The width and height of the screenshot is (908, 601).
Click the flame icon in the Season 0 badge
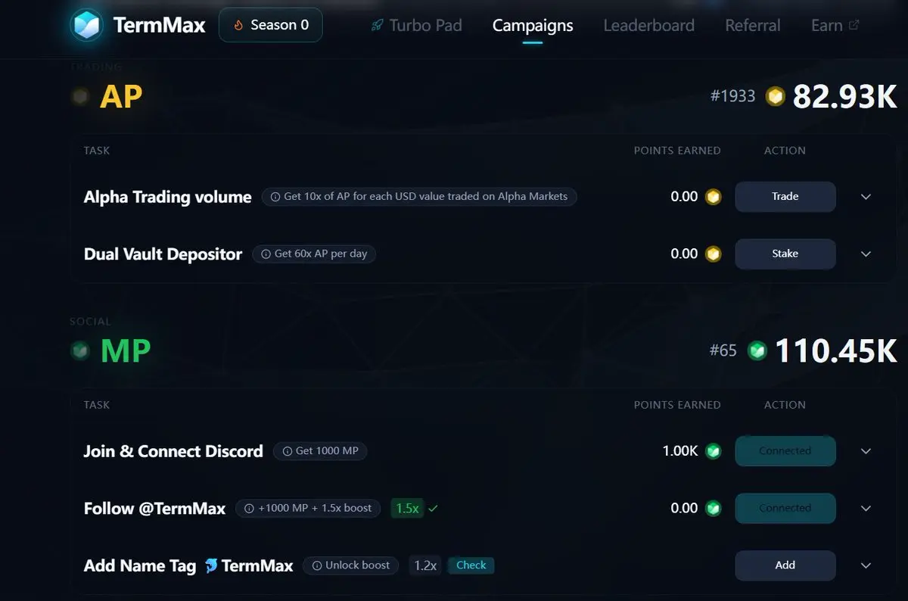point(238,25)
